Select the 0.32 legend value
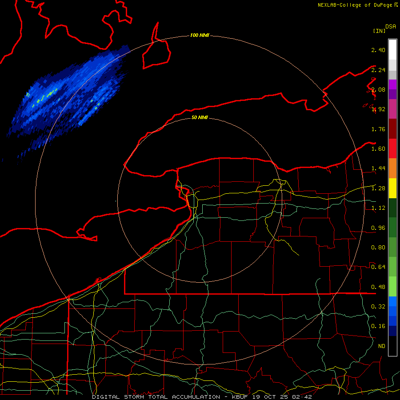This screenshot has width=400, height=400. click(x=378, y=307)
